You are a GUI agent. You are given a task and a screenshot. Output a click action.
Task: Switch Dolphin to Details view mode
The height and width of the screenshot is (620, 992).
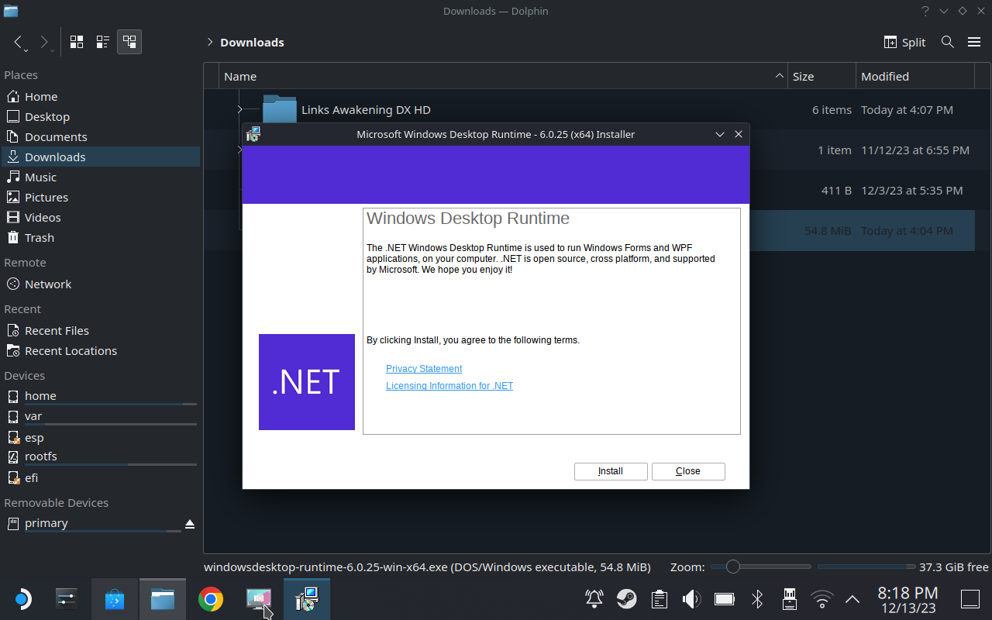pyautogui.click(x=129, y=42)
